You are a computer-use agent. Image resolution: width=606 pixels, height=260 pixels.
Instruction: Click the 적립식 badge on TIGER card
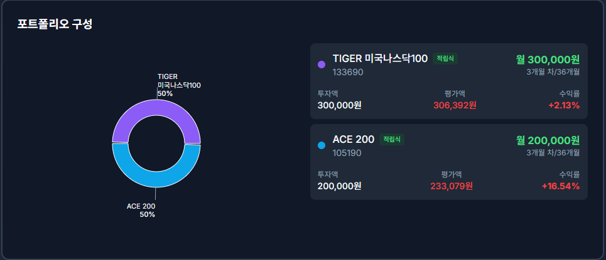445,58
